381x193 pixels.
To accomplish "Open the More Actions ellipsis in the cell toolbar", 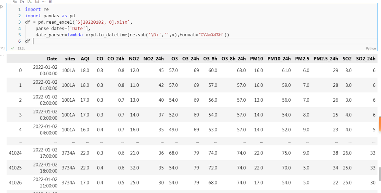I will point(43,1).
